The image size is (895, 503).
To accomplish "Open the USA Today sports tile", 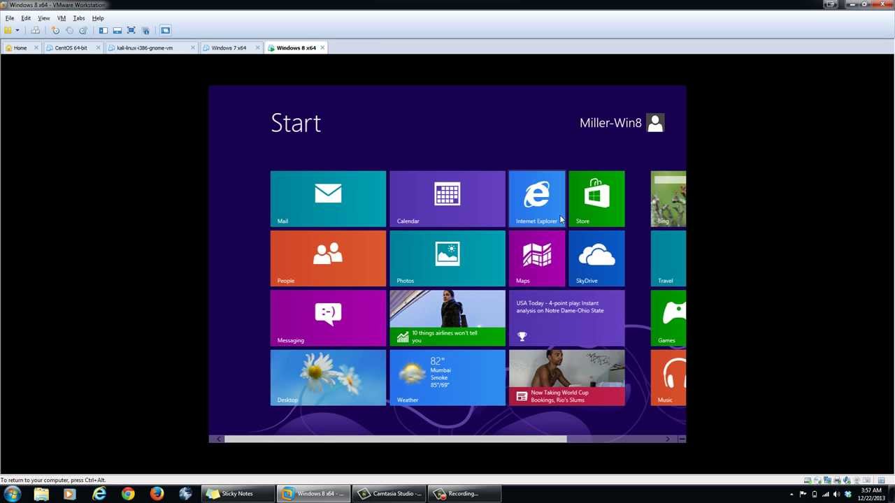I will pos(567,318).
